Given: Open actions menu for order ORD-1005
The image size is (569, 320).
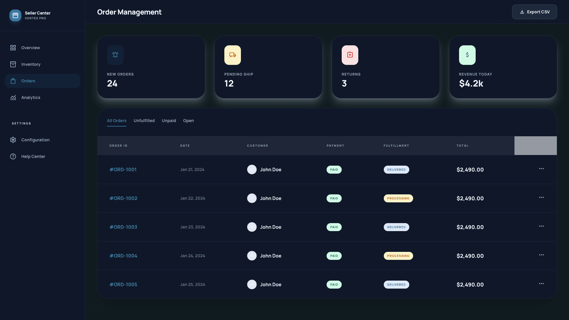Looking at the screenshot, I should pyautogui.click(x=542, y=284).
